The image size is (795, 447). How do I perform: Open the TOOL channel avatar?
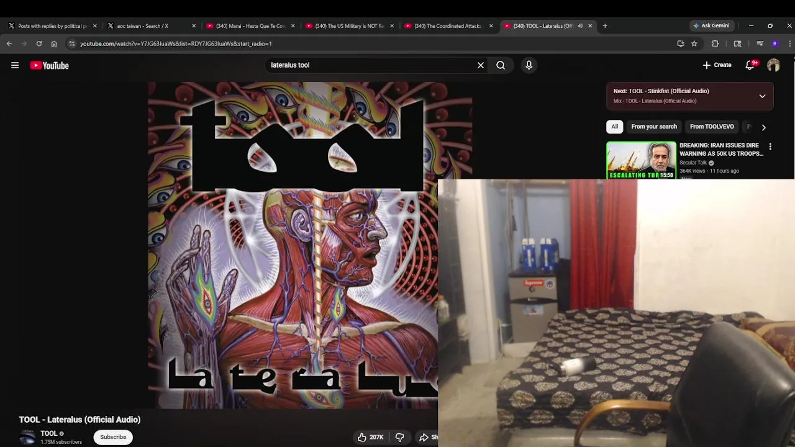(27, 437)
